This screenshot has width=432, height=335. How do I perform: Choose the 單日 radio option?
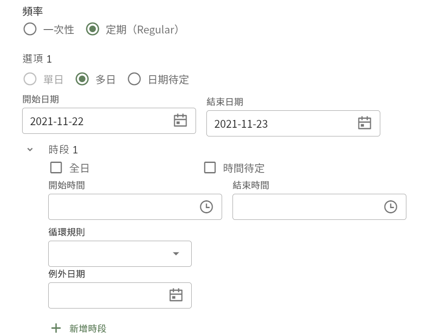[30, 79]
